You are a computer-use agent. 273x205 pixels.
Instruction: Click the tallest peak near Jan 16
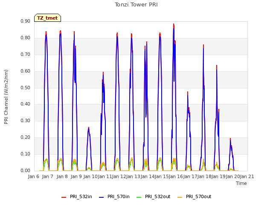(x=174, y=25)
